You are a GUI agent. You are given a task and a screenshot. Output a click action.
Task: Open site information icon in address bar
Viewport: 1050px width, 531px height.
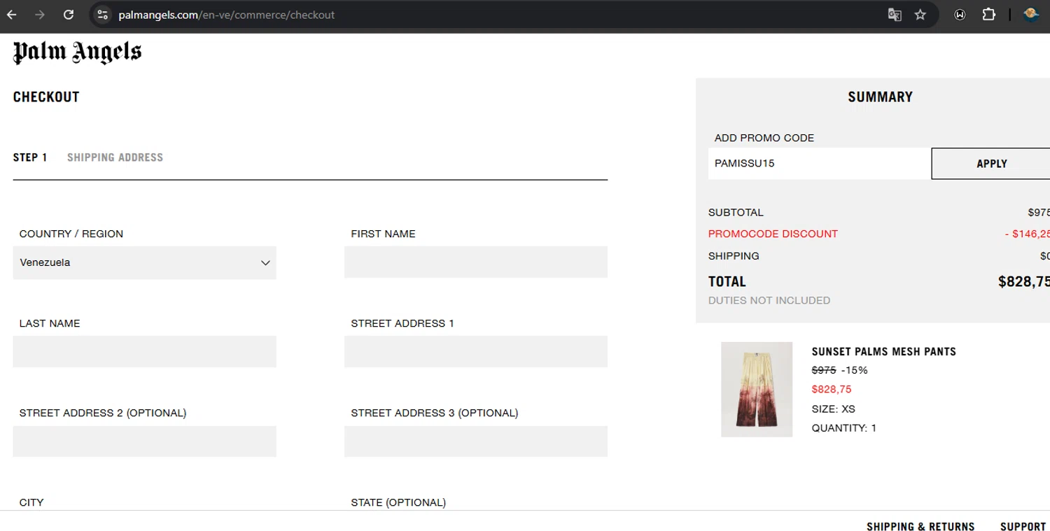pyautogui.click(x=103, y=15)
